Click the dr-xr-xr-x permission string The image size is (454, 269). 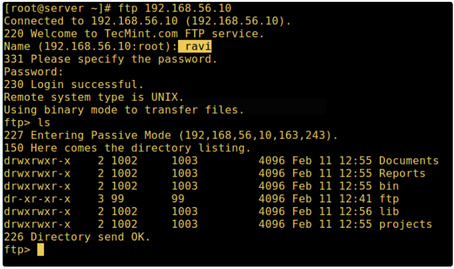37,199
